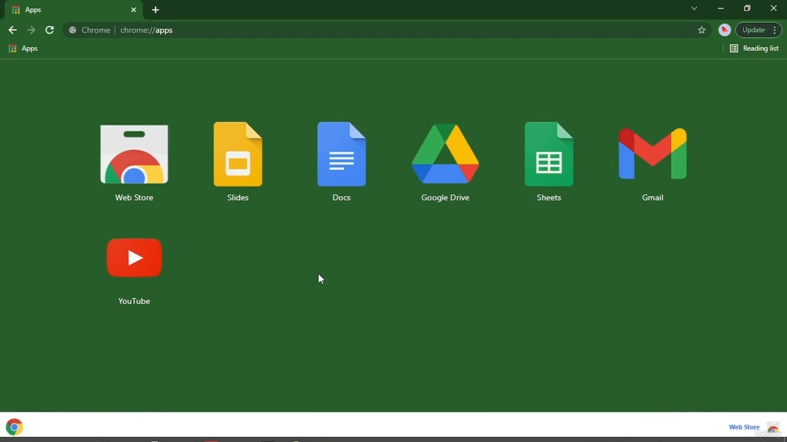Restore down the Chrome window
The height and width of the screenshot is (442, 787).
point(747,9)
